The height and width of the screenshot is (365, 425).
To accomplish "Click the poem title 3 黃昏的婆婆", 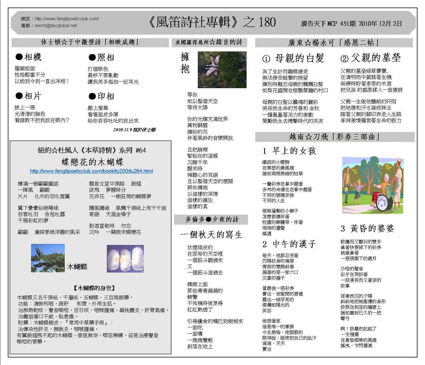I will point(367,228).
